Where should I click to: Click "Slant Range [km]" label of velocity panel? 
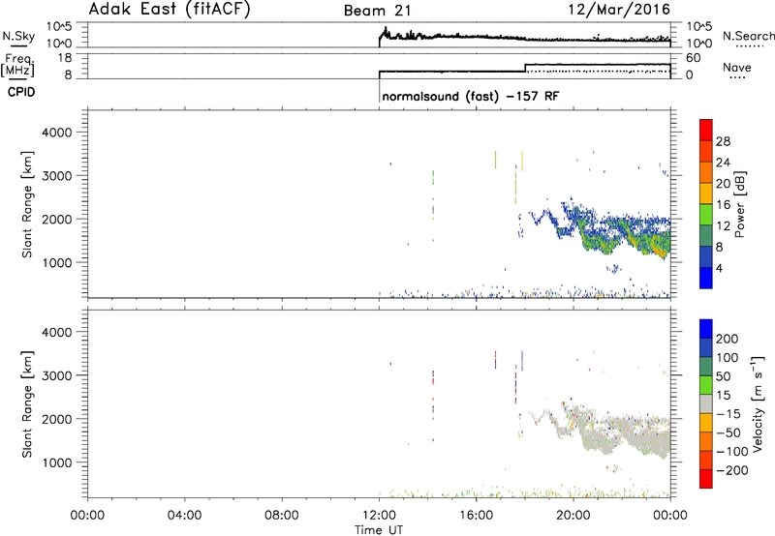click(27, 404)
